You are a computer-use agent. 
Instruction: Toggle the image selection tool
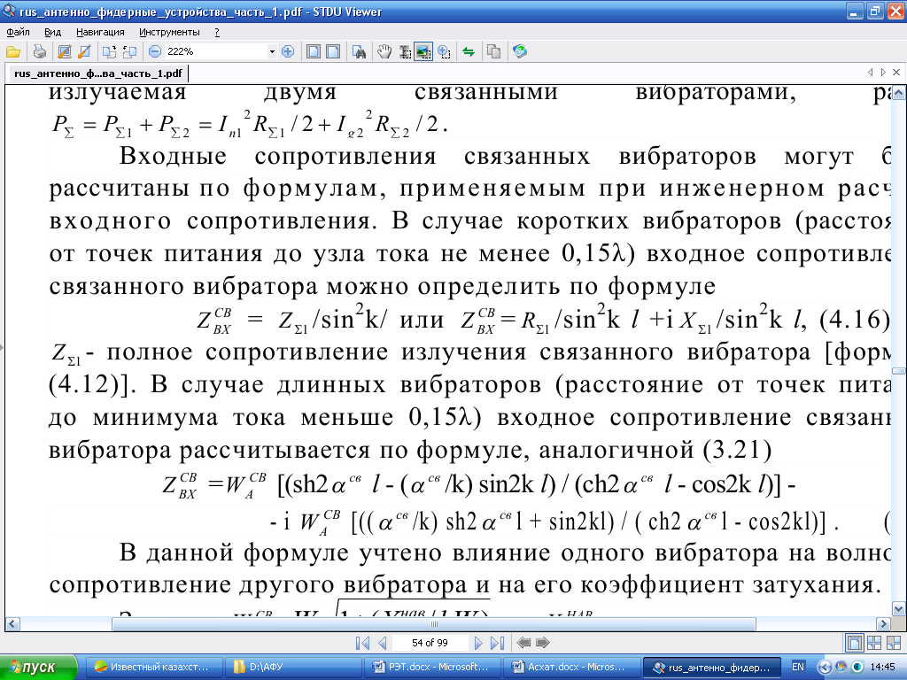coord(423,52)
